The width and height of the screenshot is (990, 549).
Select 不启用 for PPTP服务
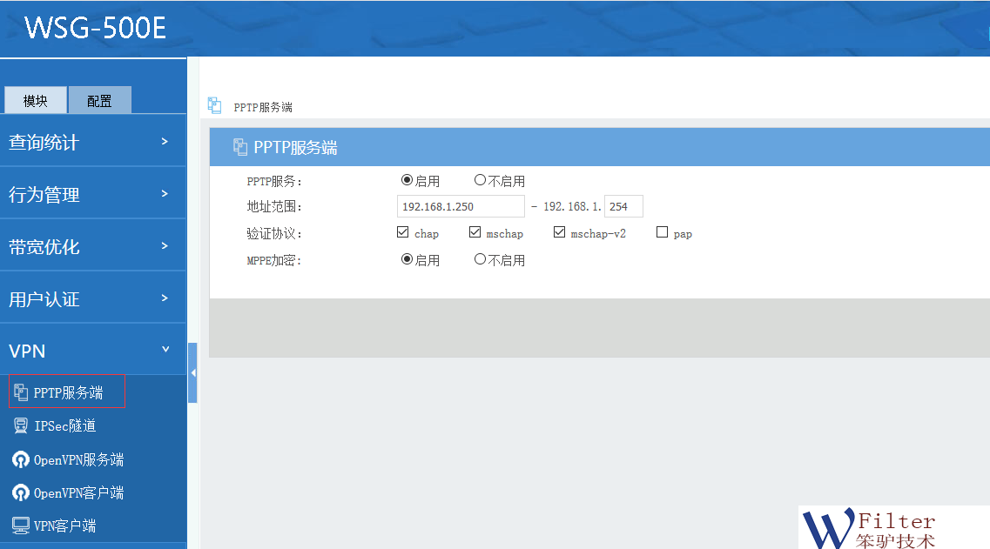click(480, 180)
